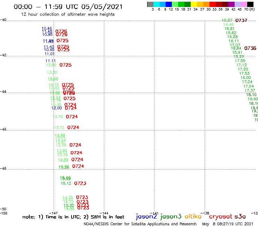The image size is (258, 227).
Task: Select the pink swatch in the color scale
Action: 244,4
